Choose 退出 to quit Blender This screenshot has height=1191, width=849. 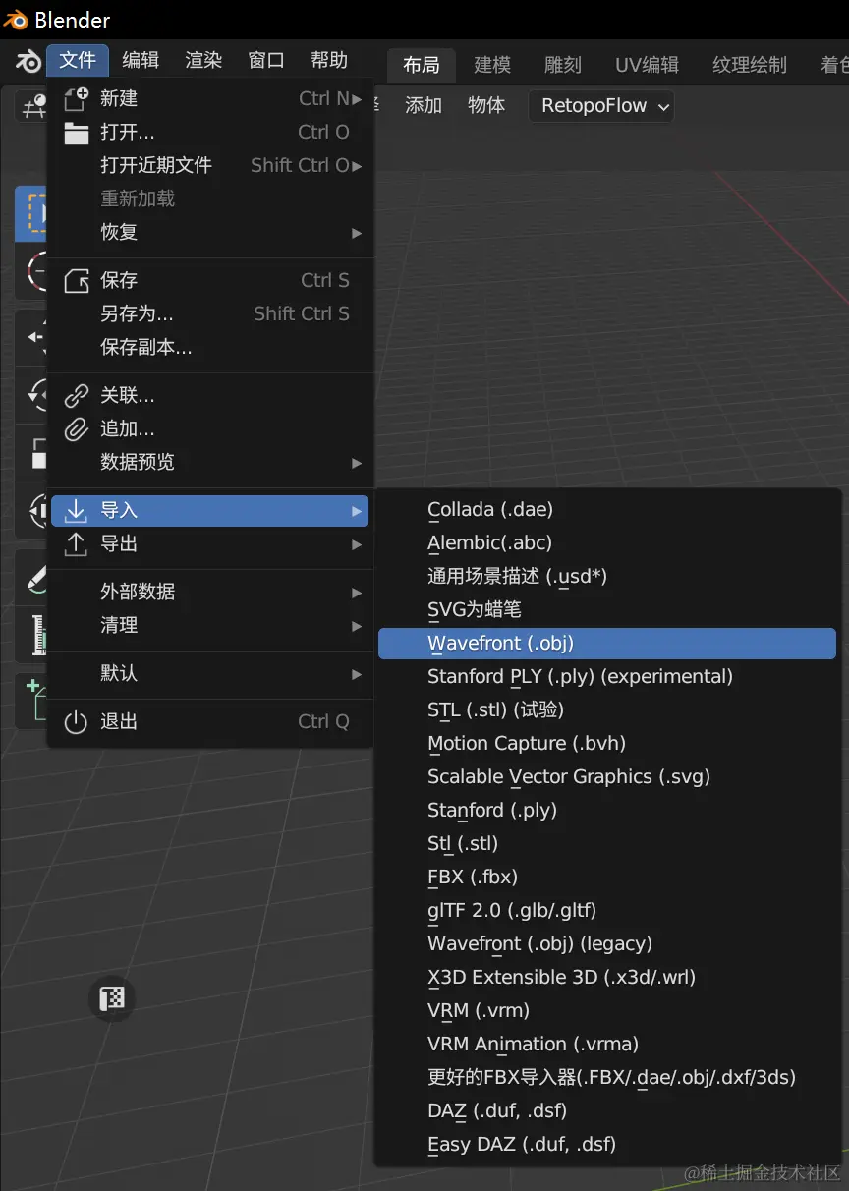coord(210,721)
